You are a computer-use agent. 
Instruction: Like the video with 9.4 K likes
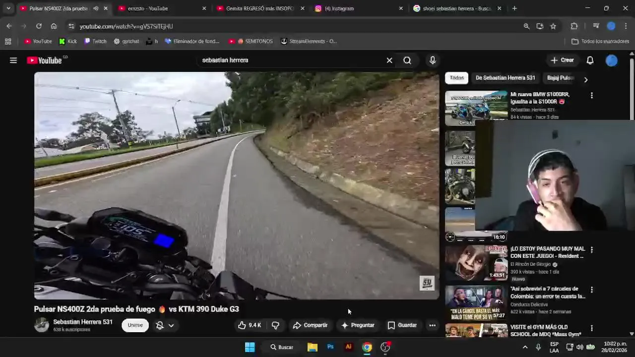click(249, 325)
